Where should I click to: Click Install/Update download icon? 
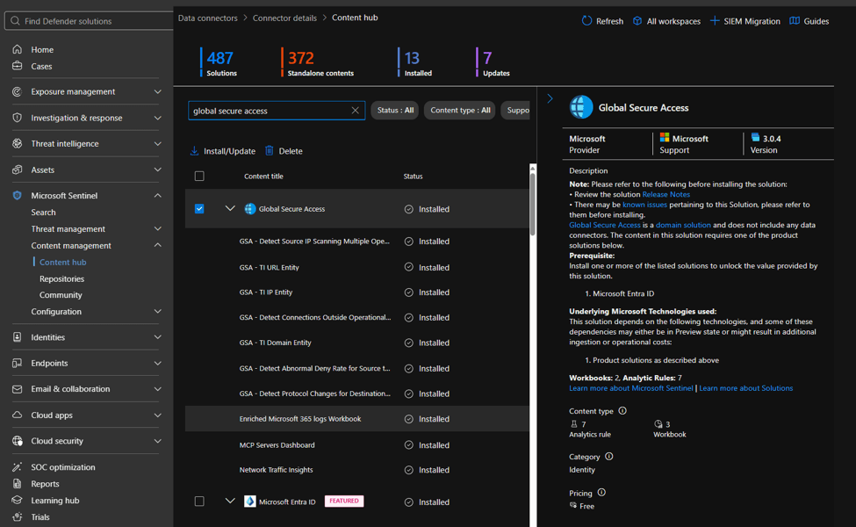[x=194, y=151]
